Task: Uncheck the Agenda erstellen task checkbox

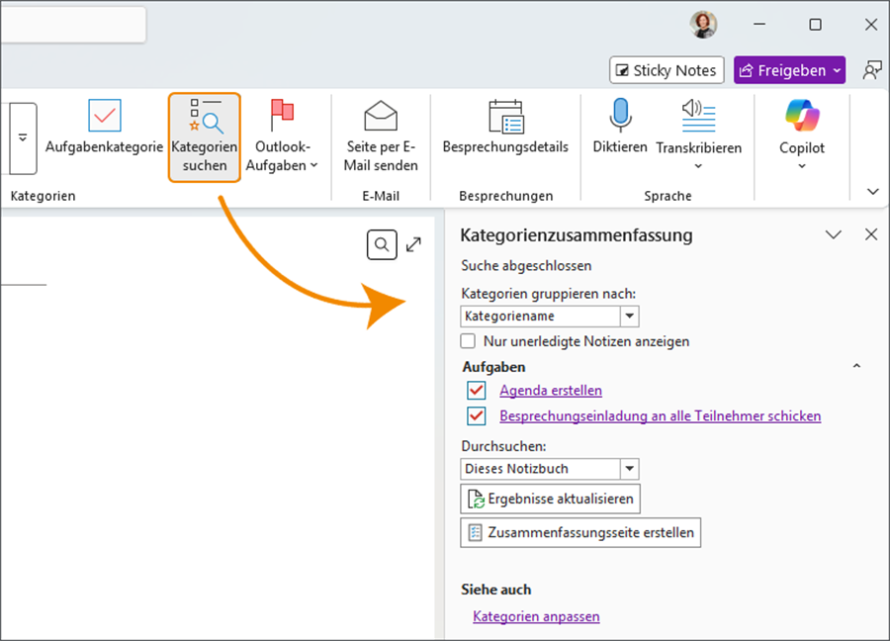Action: (478, 391)
